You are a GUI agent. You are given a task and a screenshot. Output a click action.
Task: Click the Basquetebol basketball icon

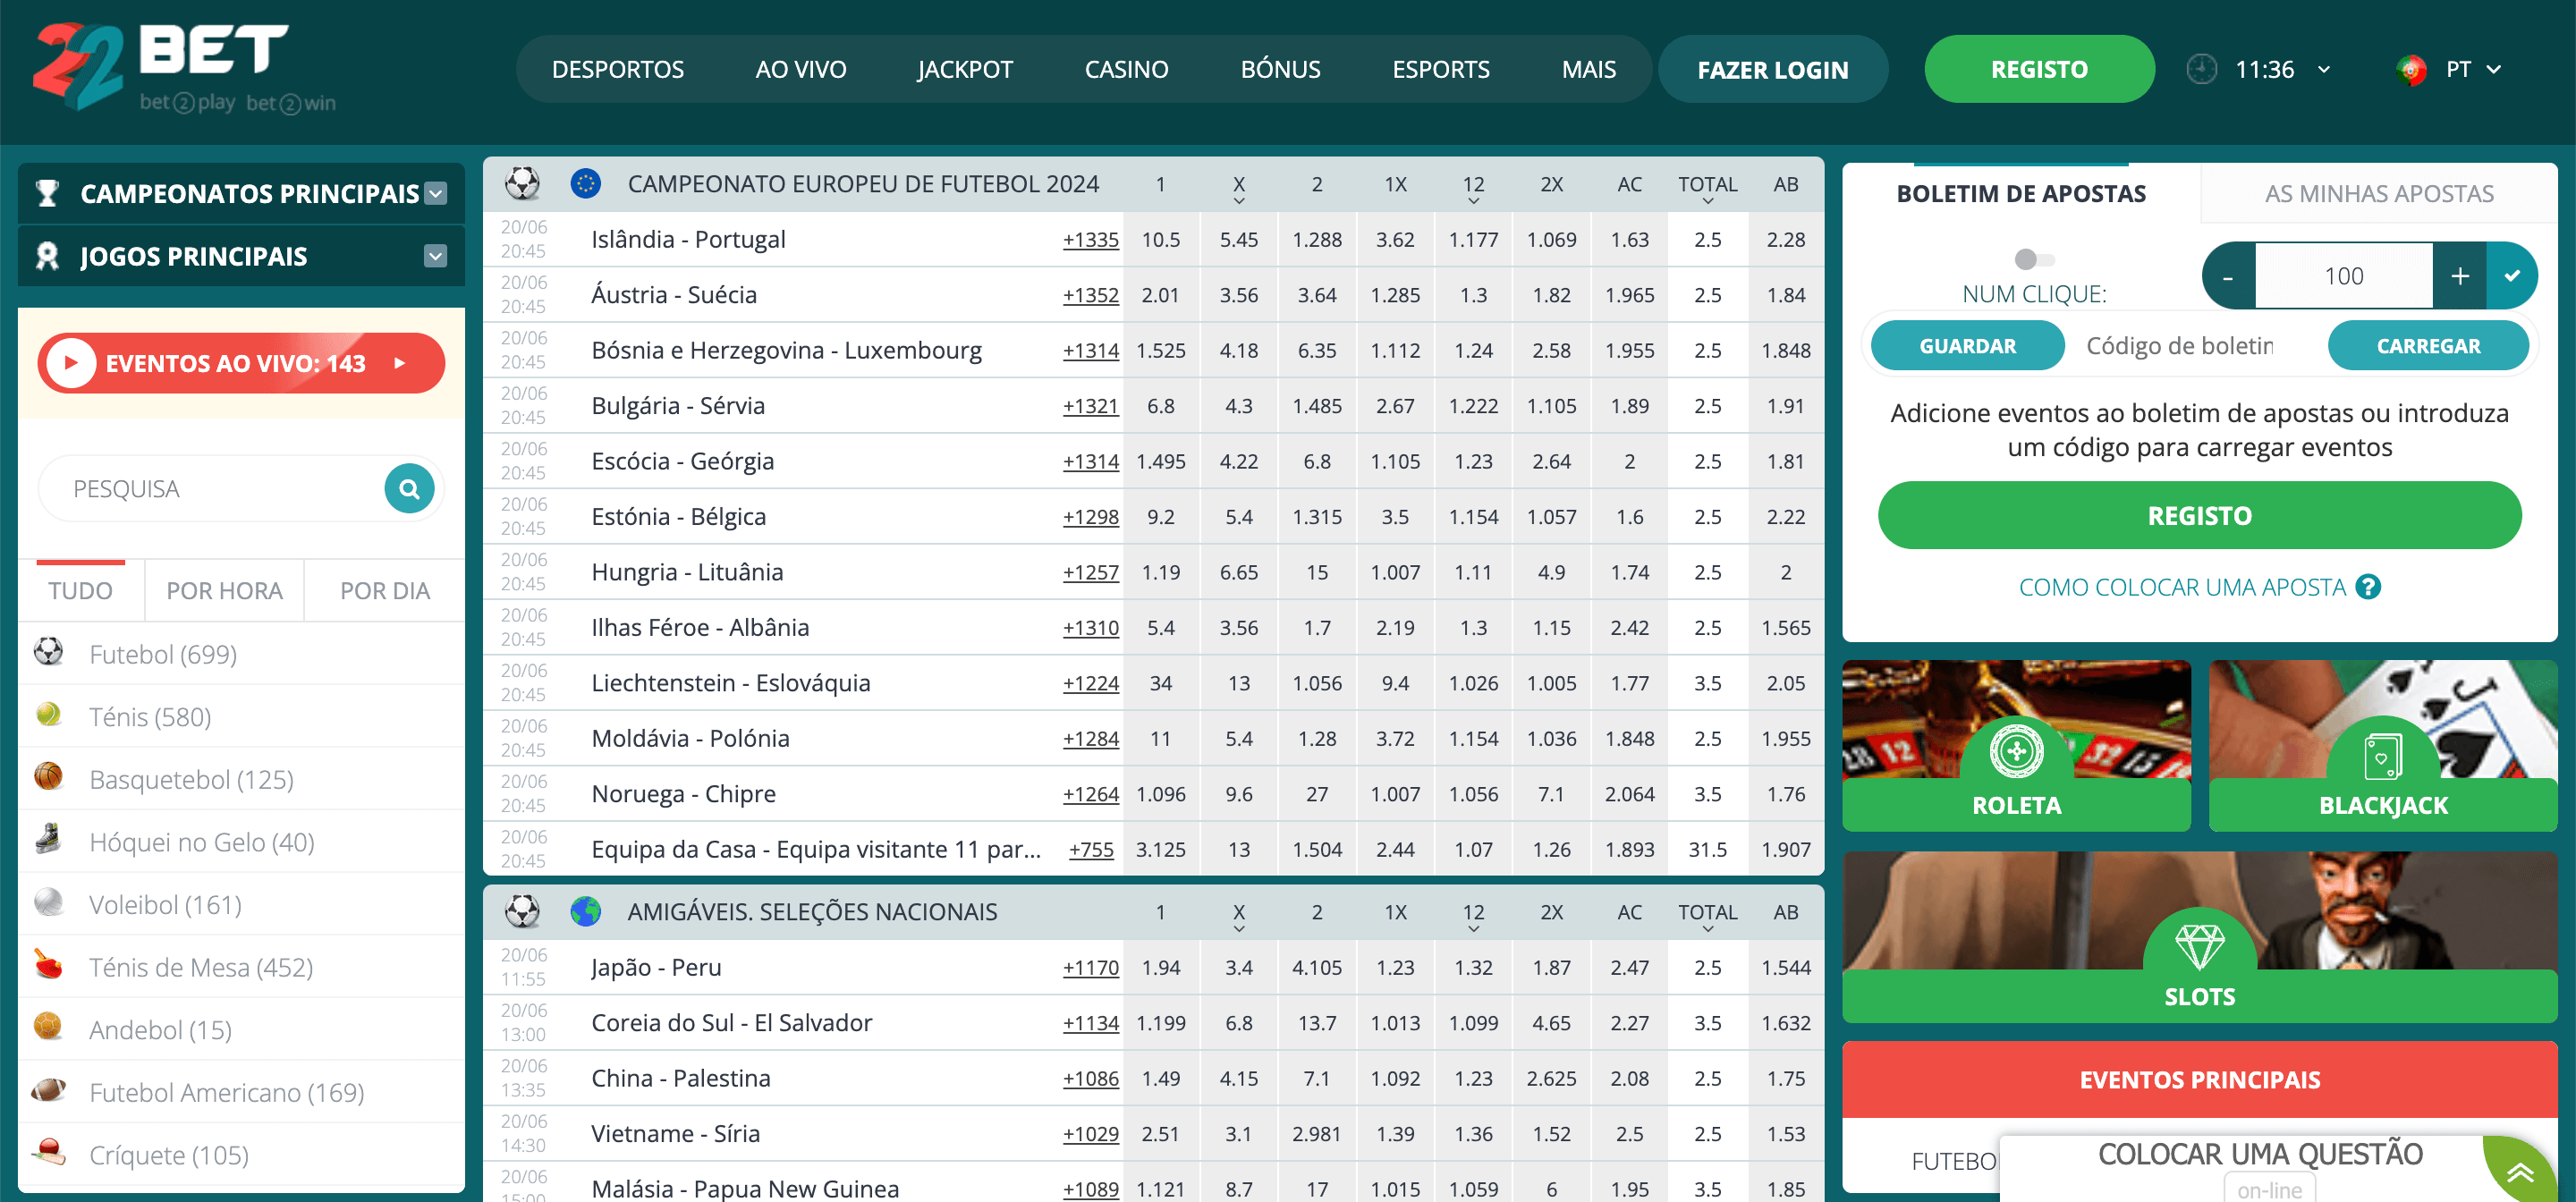[x=48, y=777]
